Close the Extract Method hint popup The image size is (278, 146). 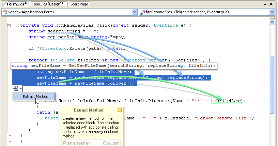click(x=119, y=110)
